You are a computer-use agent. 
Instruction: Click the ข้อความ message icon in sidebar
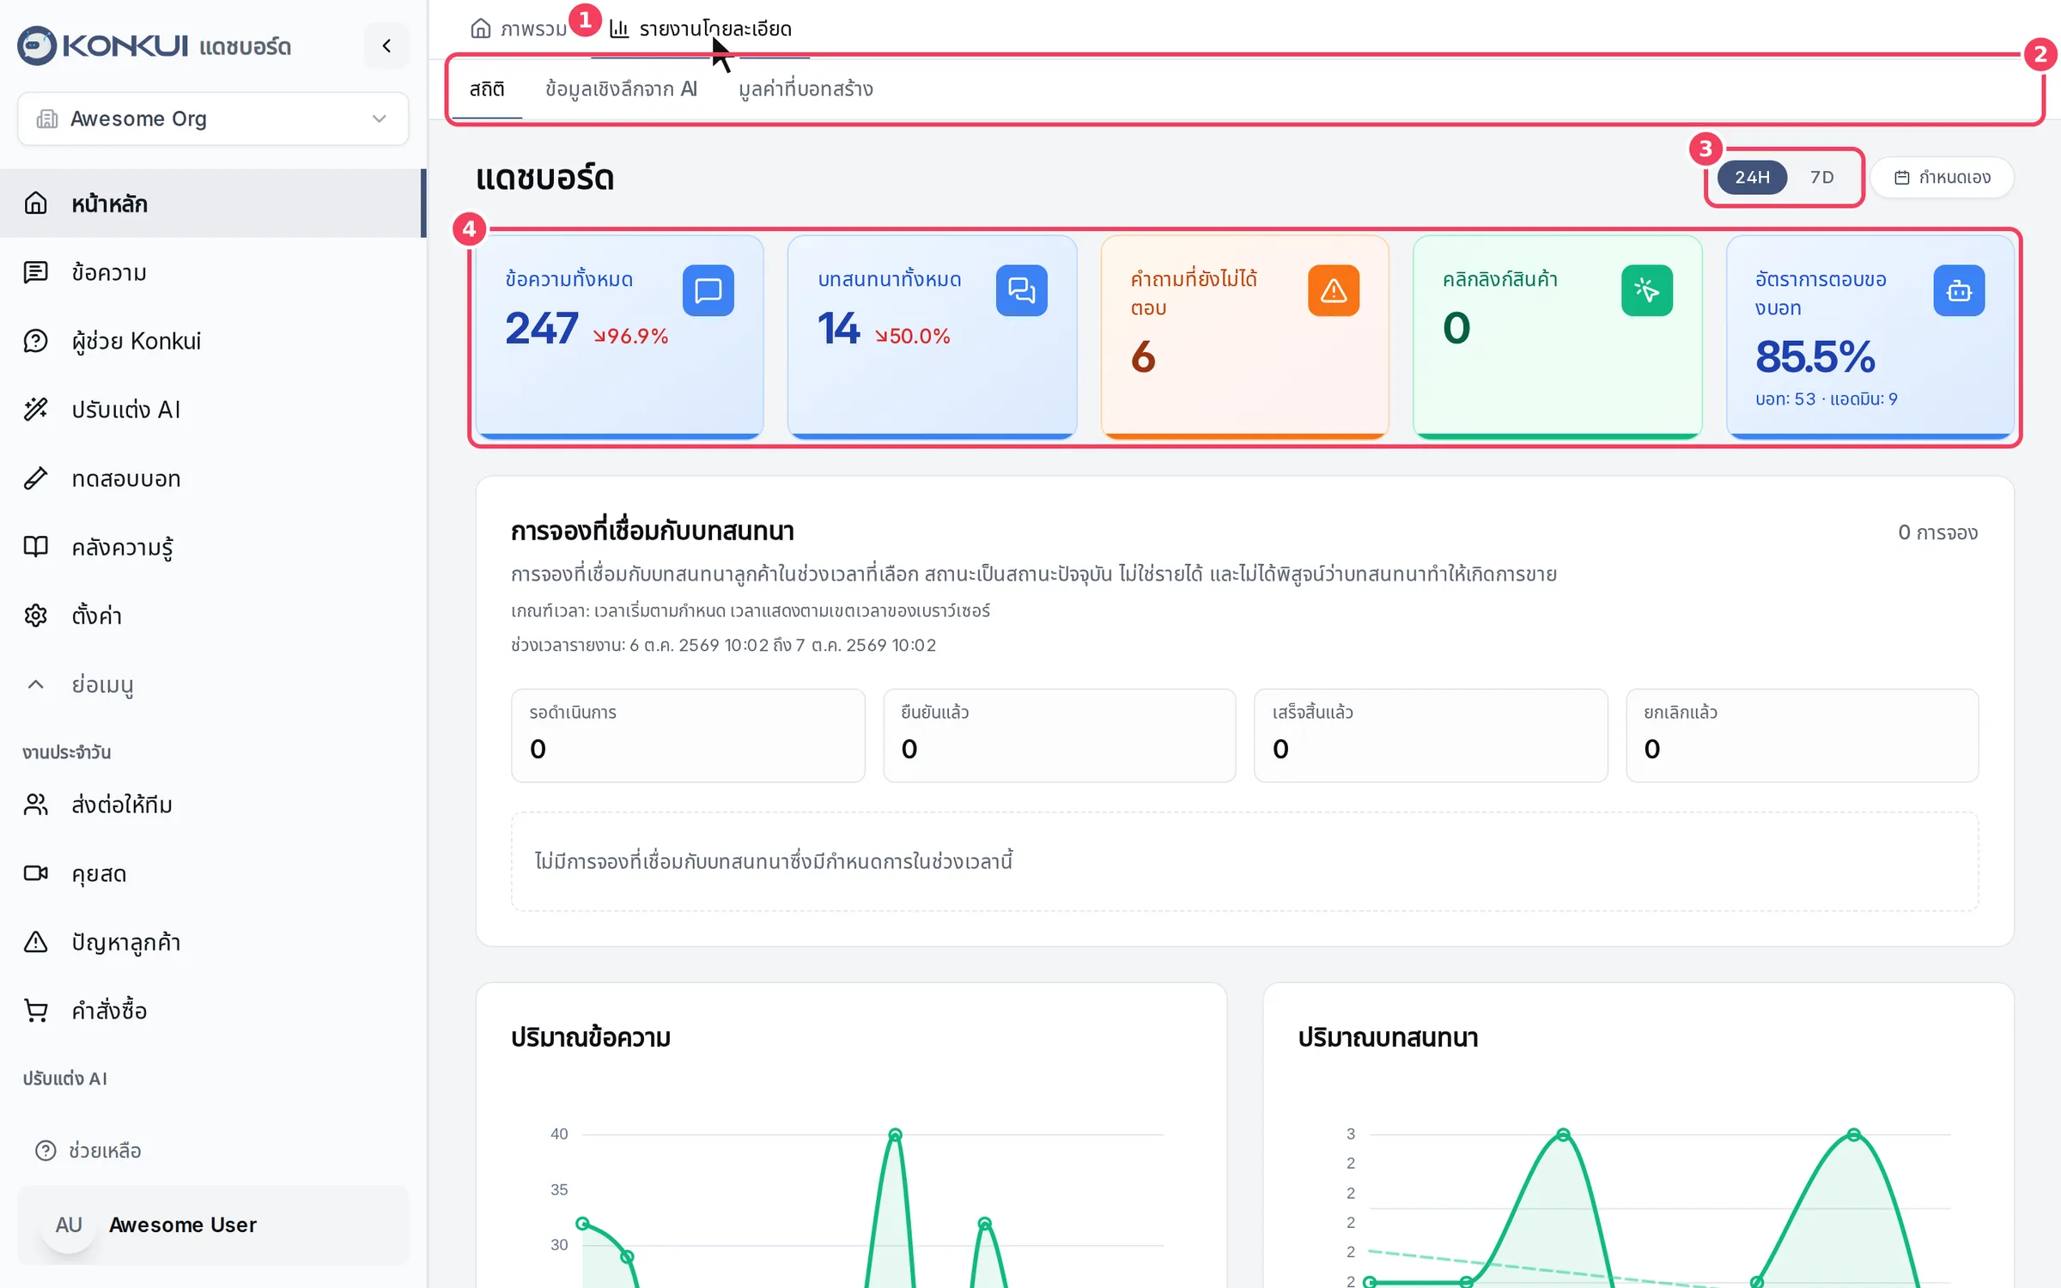coord(35,272)
